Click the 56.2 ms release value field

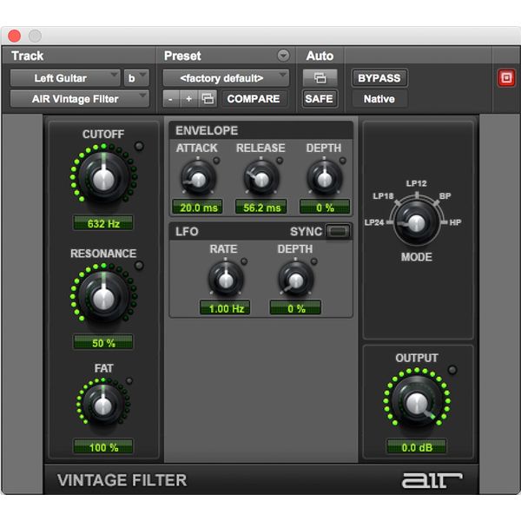pyautogui.click(x=261, y=208)
